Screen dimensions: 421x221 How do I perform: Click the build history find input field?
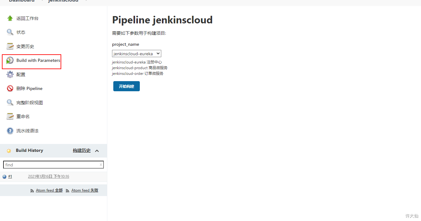50,165
